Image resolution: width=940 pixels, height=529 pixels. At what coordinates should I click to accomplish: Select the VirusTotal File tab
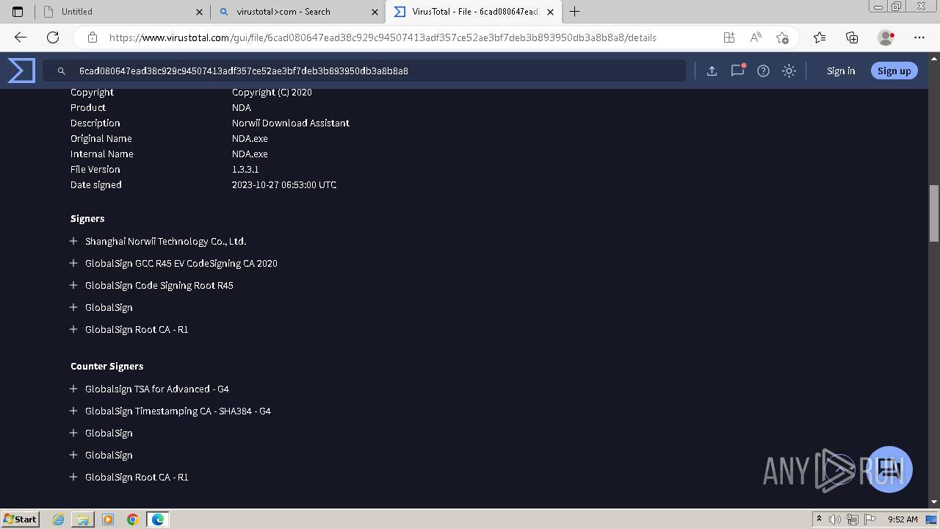point(474,12)
